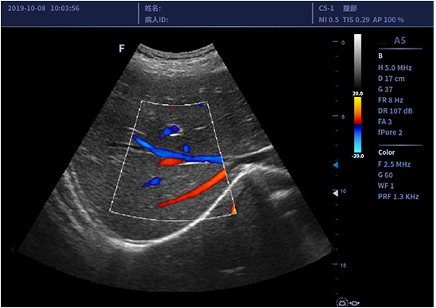Click the patient name field
This screenshot has width=436, height=308.
[152, 9]
